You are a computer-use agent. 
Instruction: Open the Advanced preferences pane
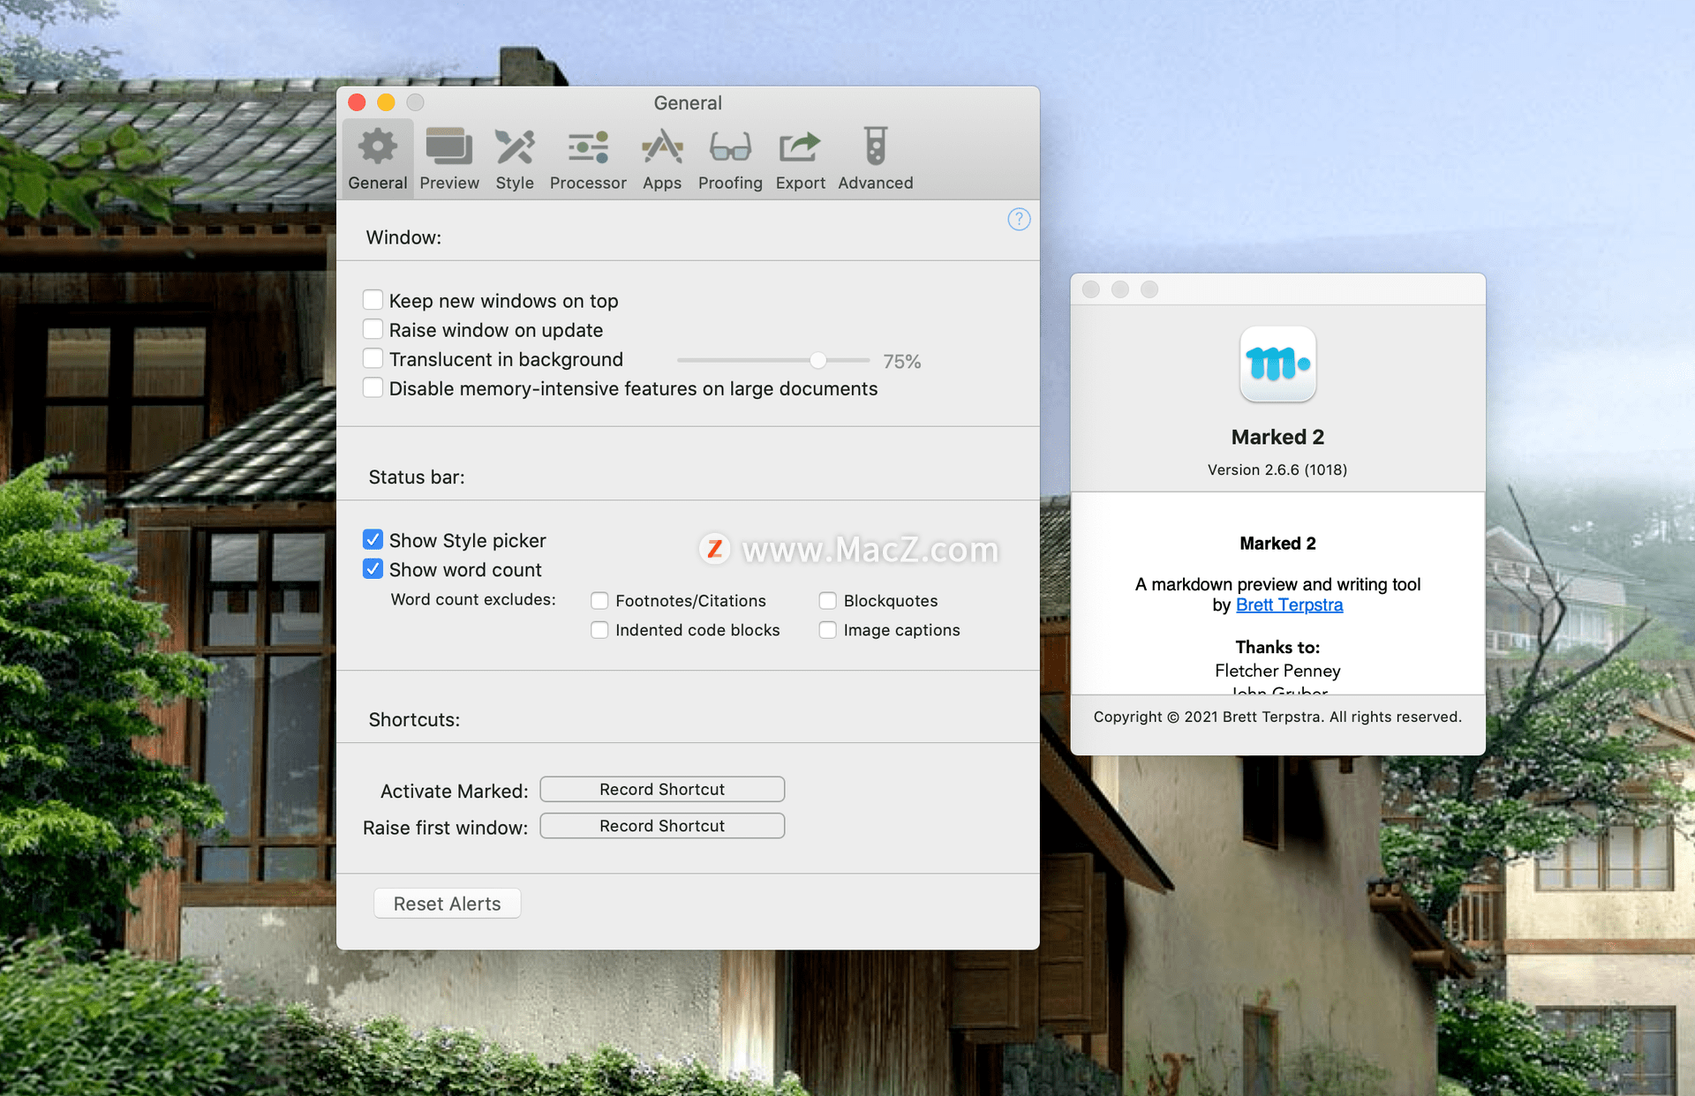tap(876, 160)
